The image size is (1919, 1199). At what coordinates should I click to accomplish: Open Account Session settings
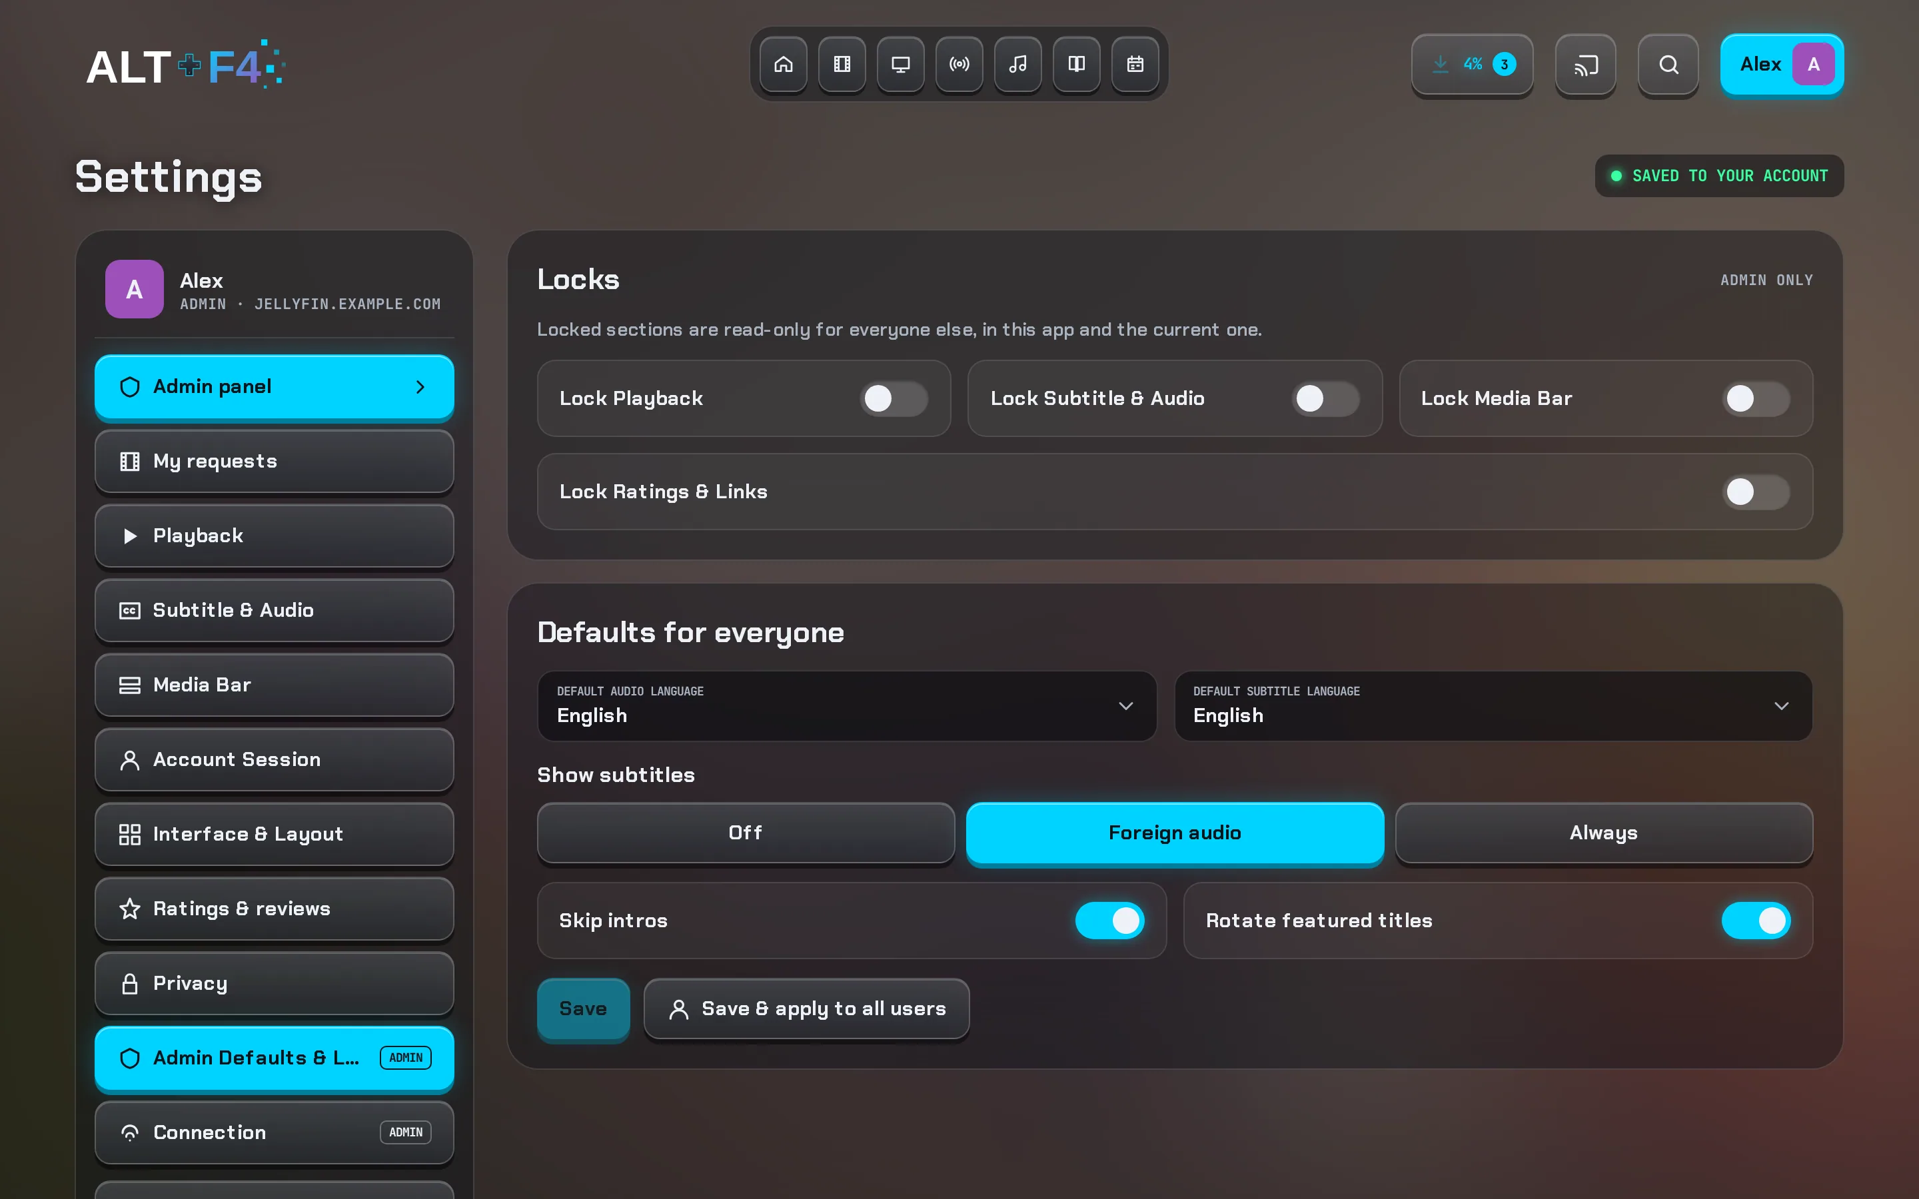click(x=275, y=759)
